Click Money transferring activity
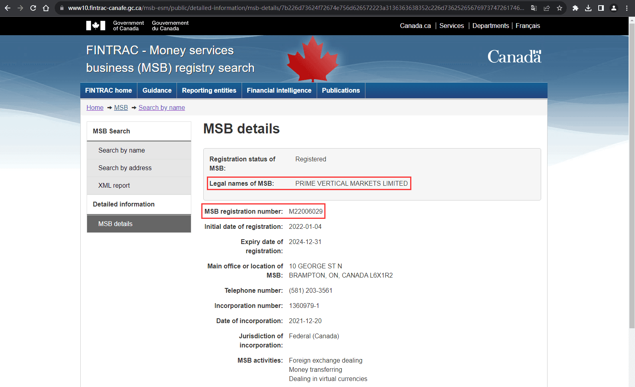635x387 pixels. (x=316, y=369)
